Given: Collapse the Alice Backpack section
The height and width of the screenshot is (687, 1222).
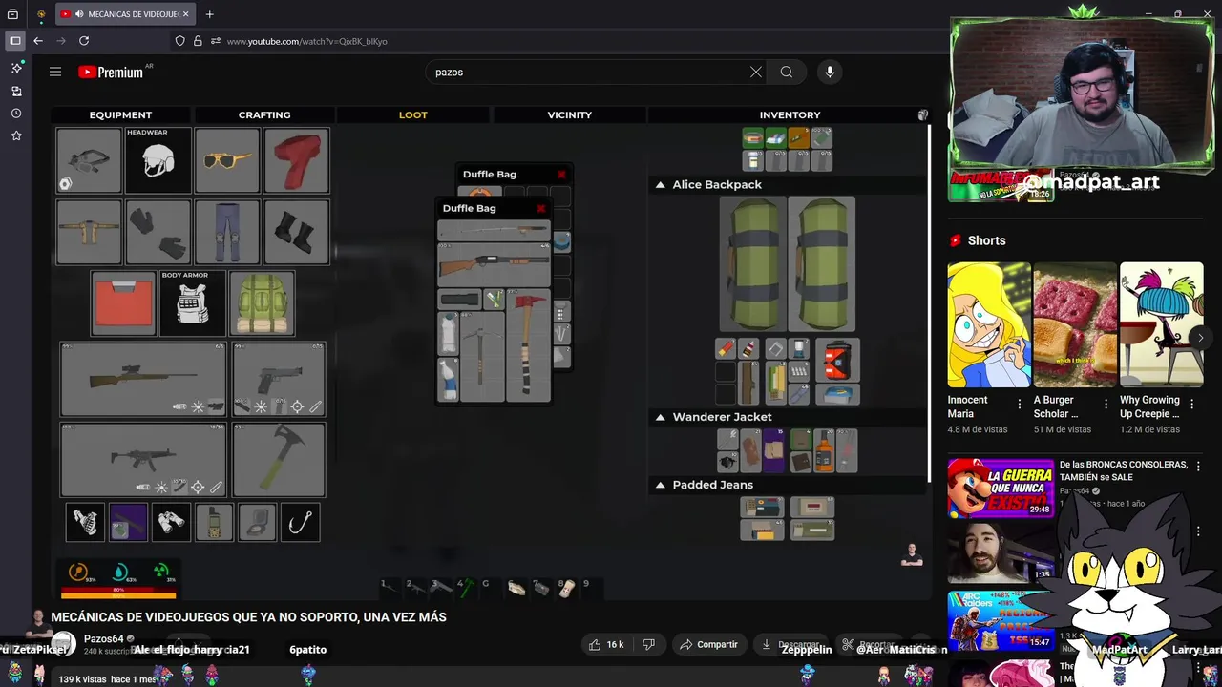Looking at the screenshot, I should click(660, 185).
